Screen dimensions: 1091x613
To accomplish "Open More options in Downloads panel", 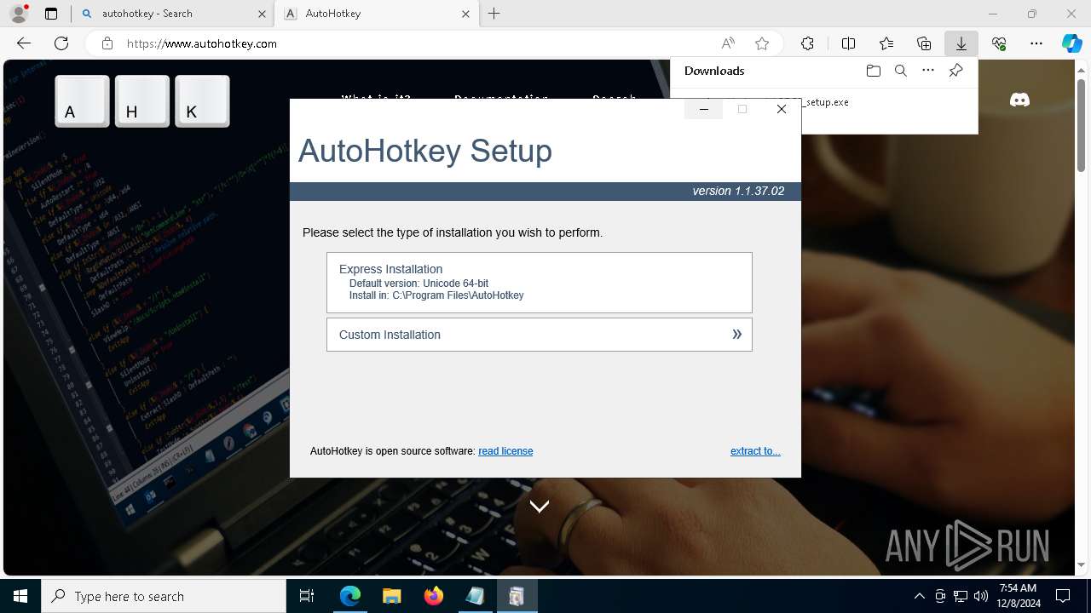I will [x=928, y=71].
